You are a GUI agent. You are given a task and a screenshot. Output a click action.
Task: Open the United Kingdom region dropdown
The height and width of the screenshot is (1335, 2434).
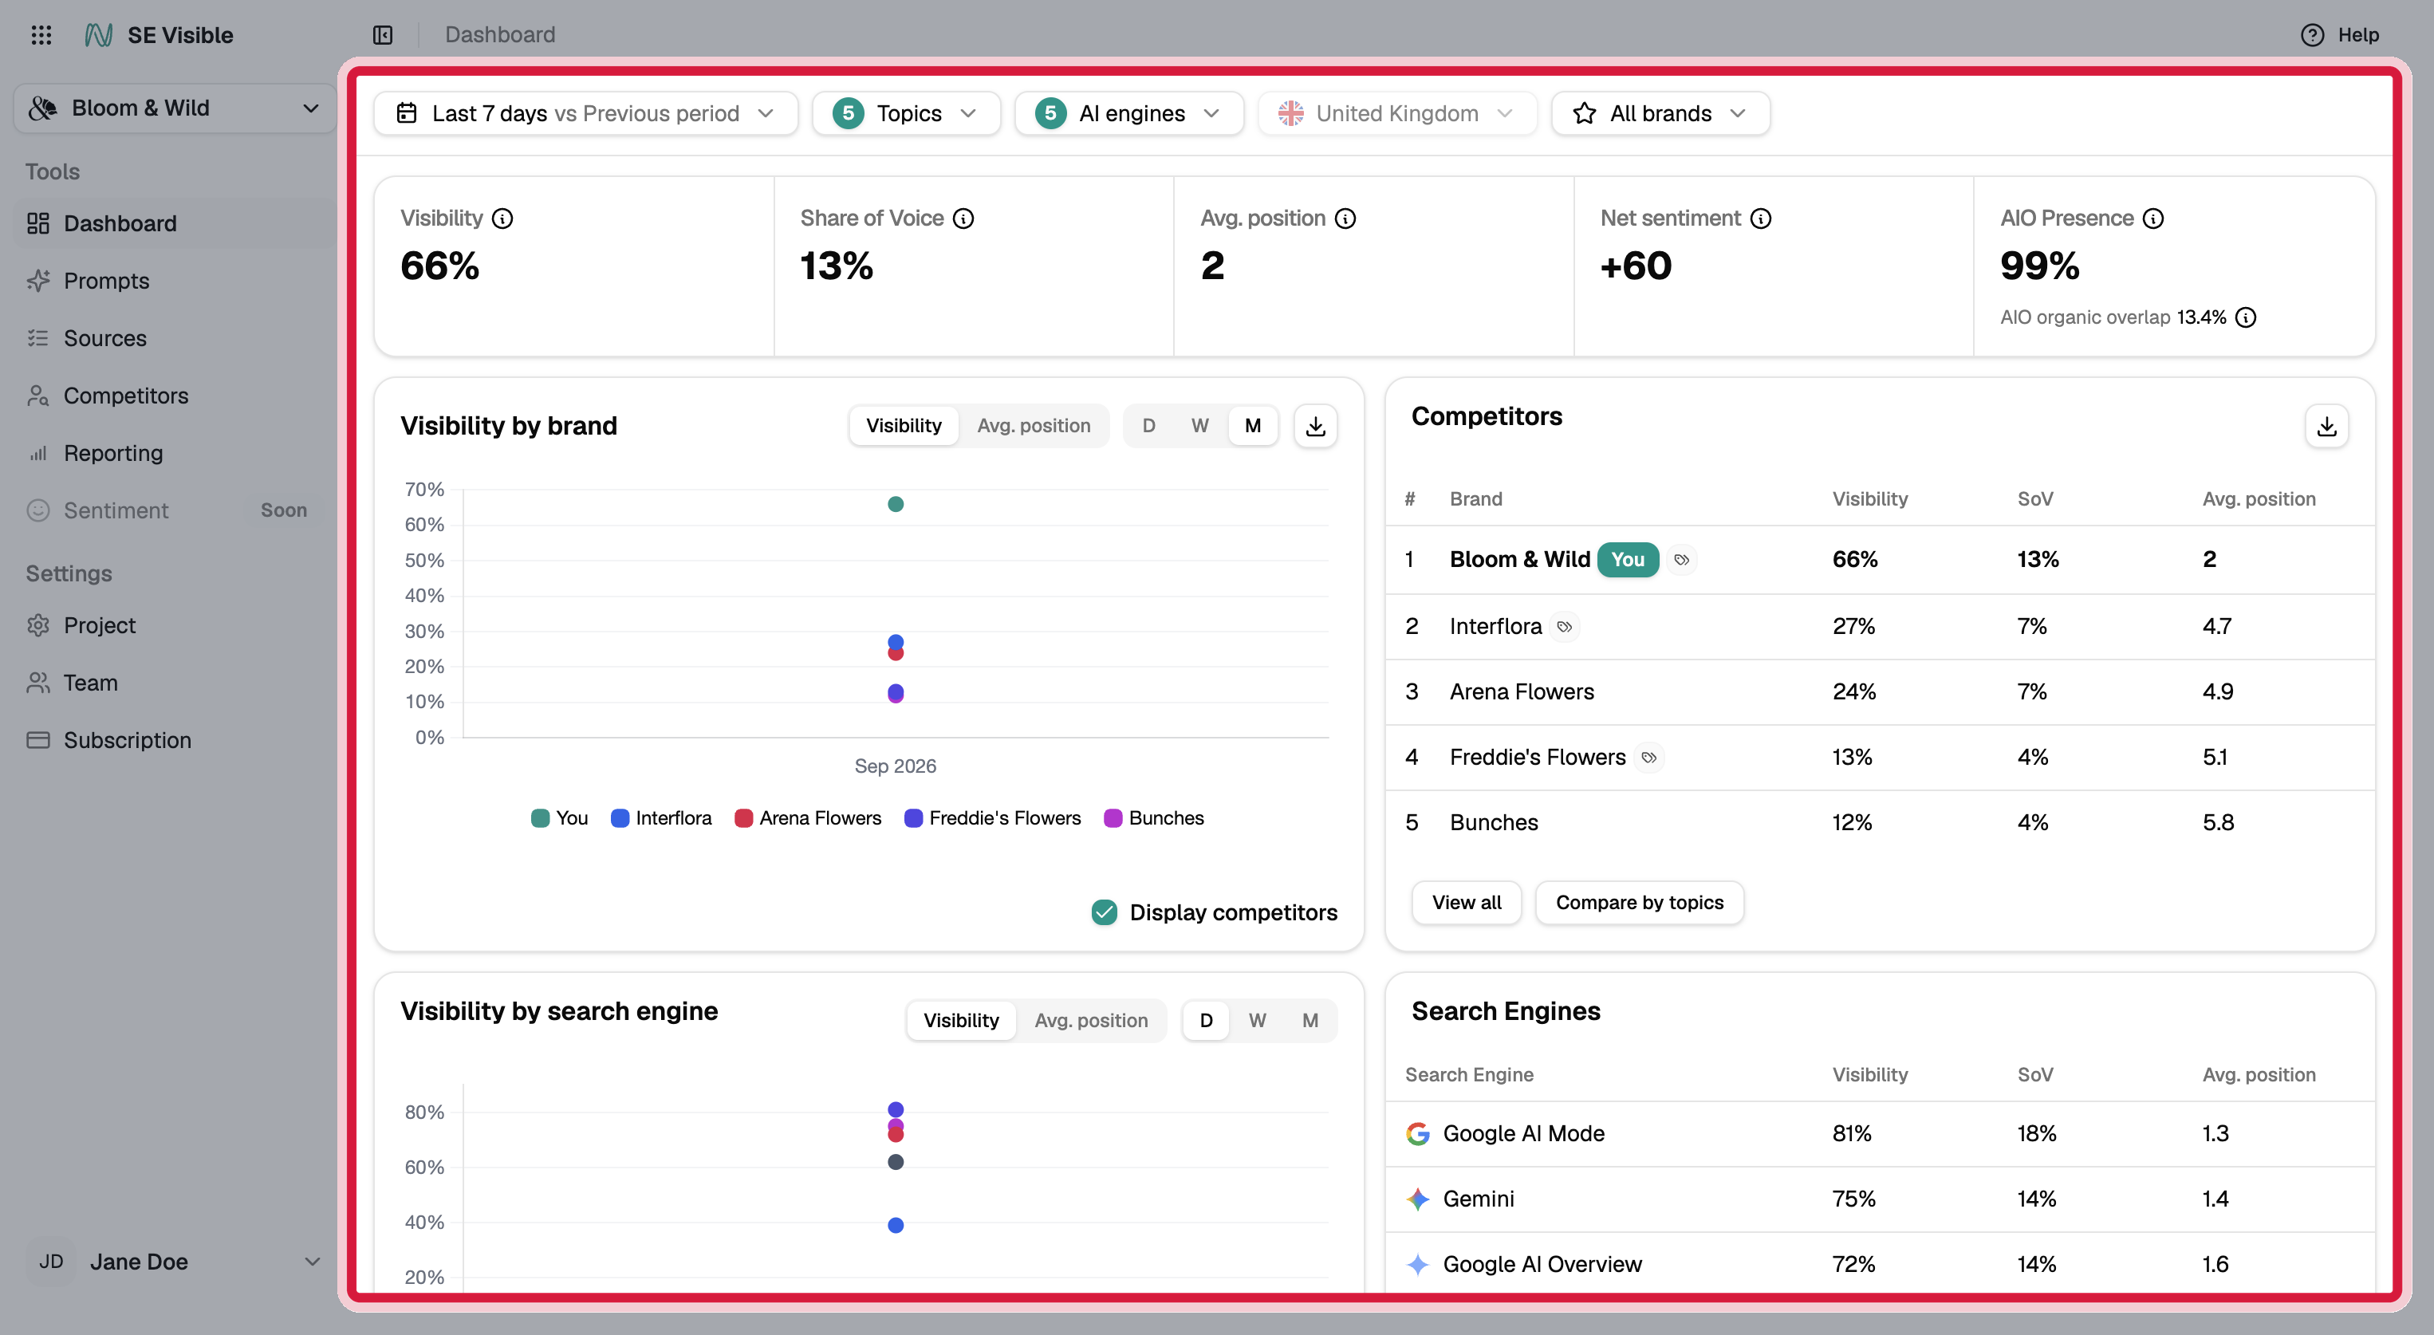click(x=1397, y=113)
